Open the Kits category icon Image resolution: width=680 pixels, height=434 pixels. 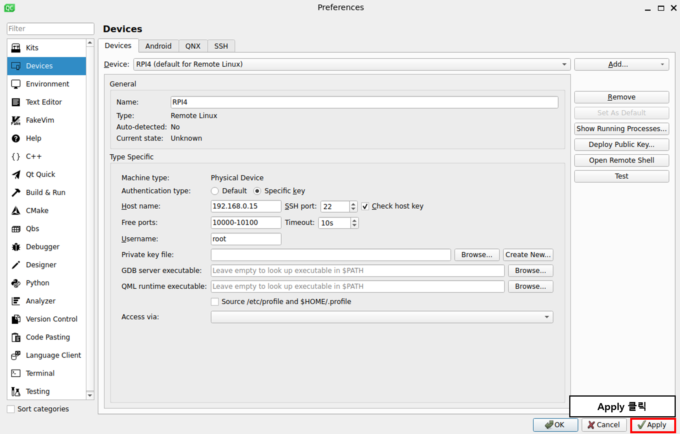coord(16,48)
